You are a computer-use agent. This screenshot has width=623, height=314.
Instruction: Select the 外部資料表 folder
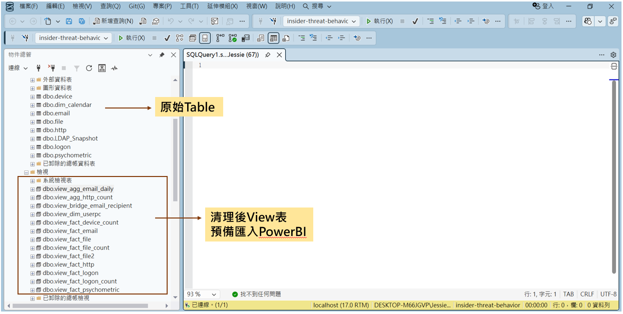click(x=57, y=79)
